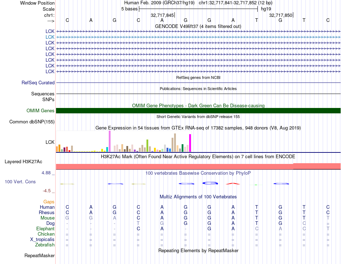Click the magenta bar ending the GTEx chart

pyautogui.click(x=190, y=143)
